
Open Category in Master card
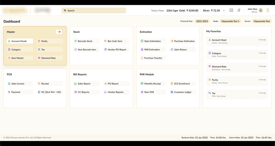(20, 49)
